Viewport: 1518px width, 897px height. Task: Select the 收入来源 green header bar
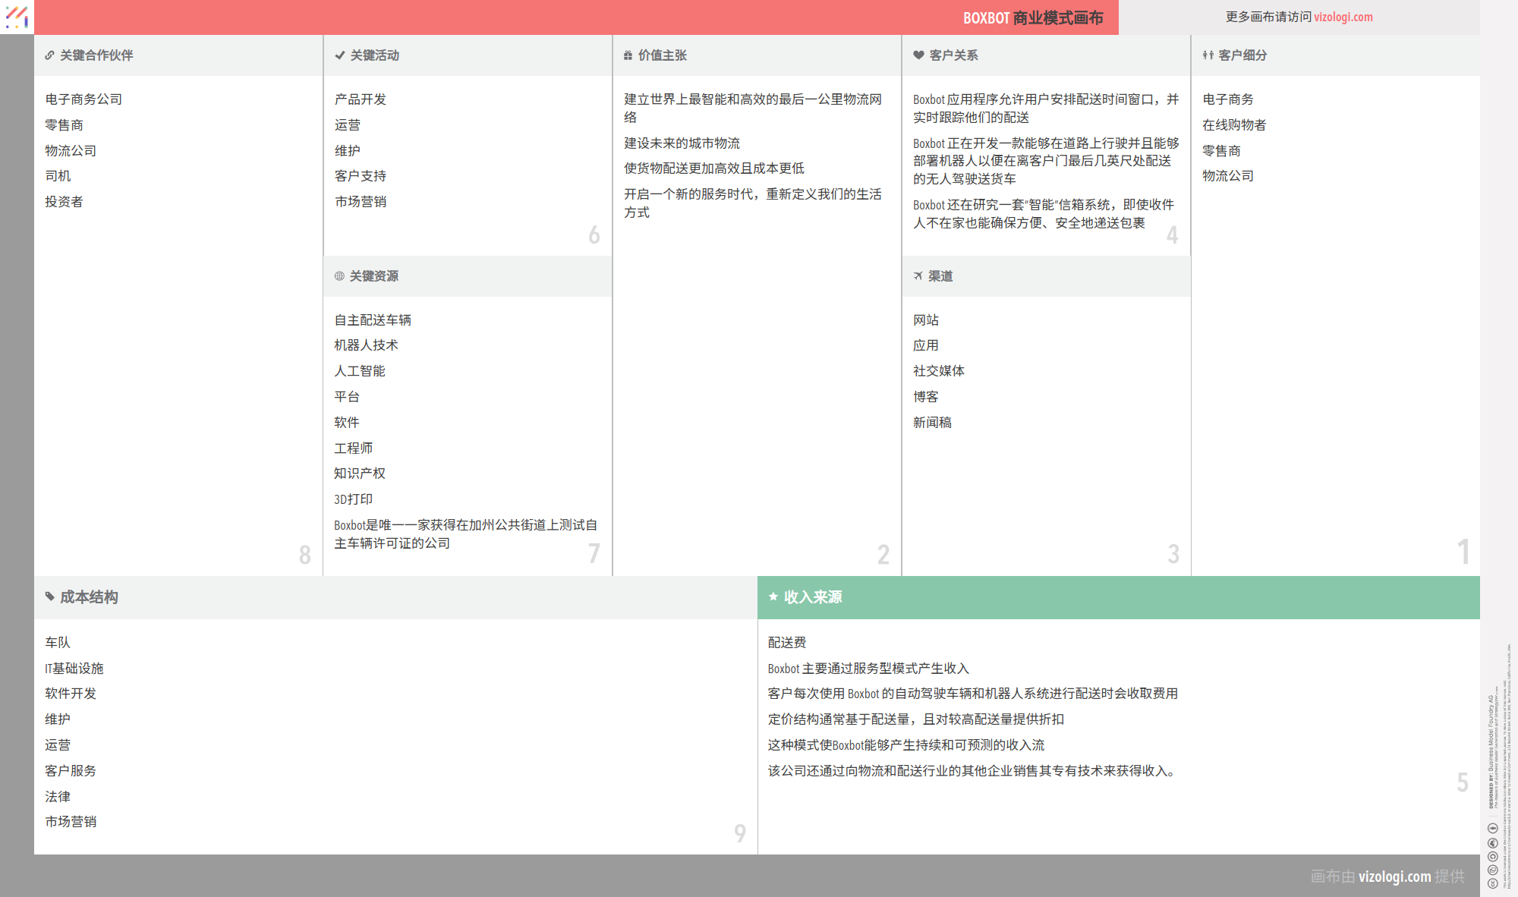tap(1118, 597)
